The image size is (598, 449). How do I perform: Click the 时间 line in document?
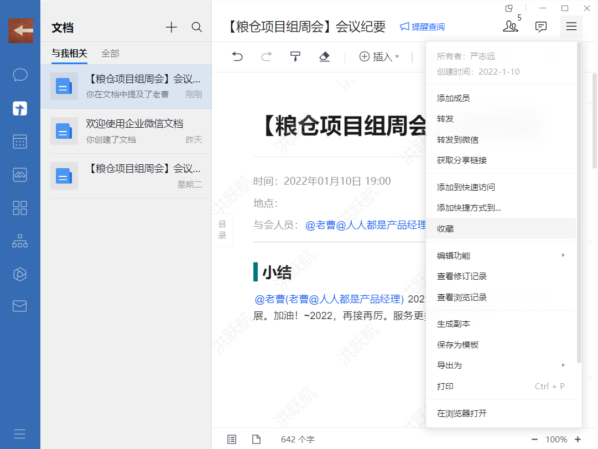[322, 181]
